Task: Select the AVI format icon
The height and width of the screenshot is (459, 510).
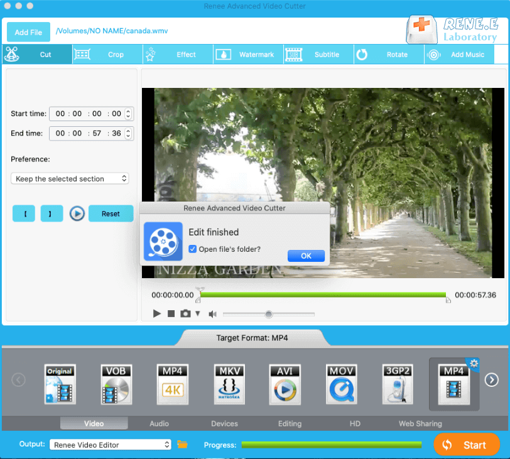Action: point(285,384)
